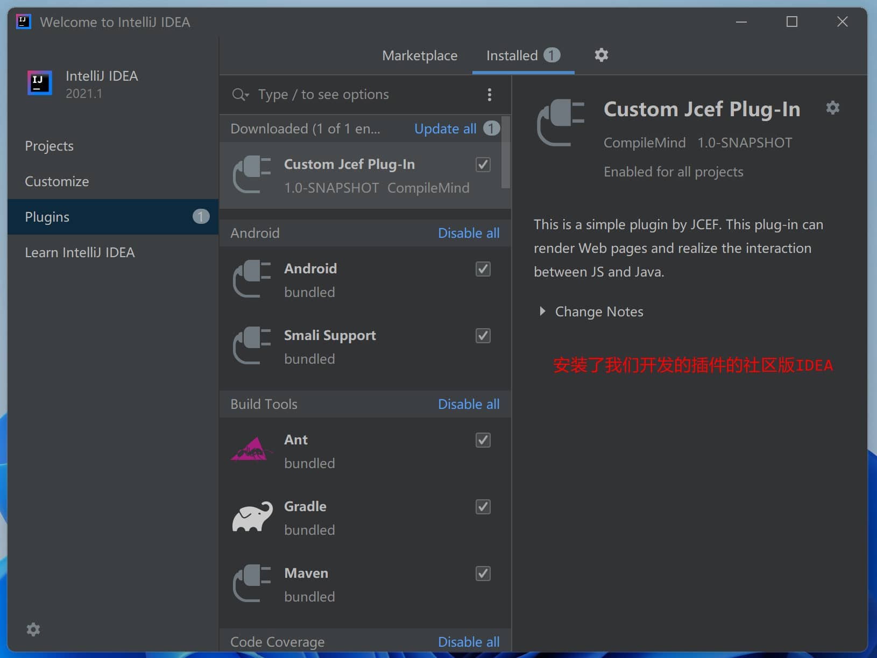877x658 pixels.
Task: Select the Installed tab
Action: point(523,55)
